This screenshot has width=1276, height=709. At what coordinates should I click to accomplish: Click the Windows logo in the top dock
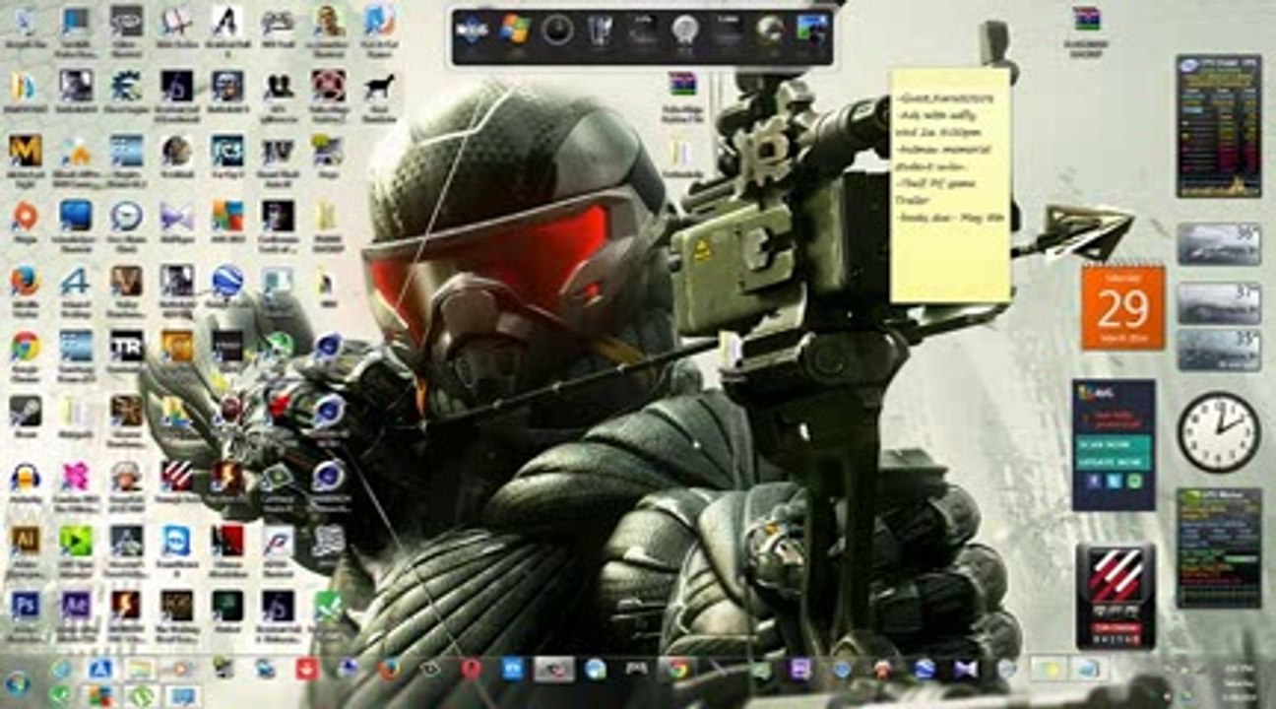pyautogui.click(x=515, y=31)
